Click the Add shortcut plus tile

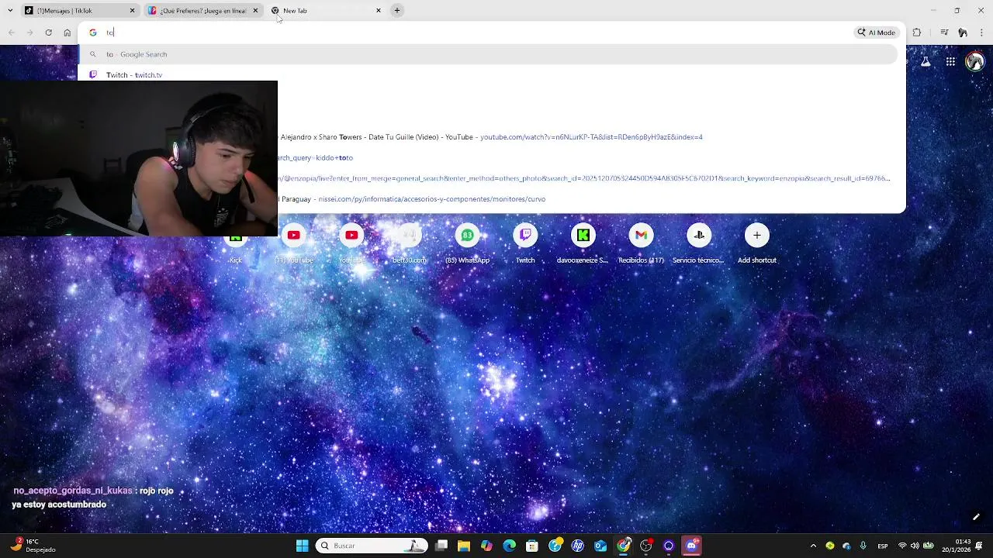coord(757,244)
